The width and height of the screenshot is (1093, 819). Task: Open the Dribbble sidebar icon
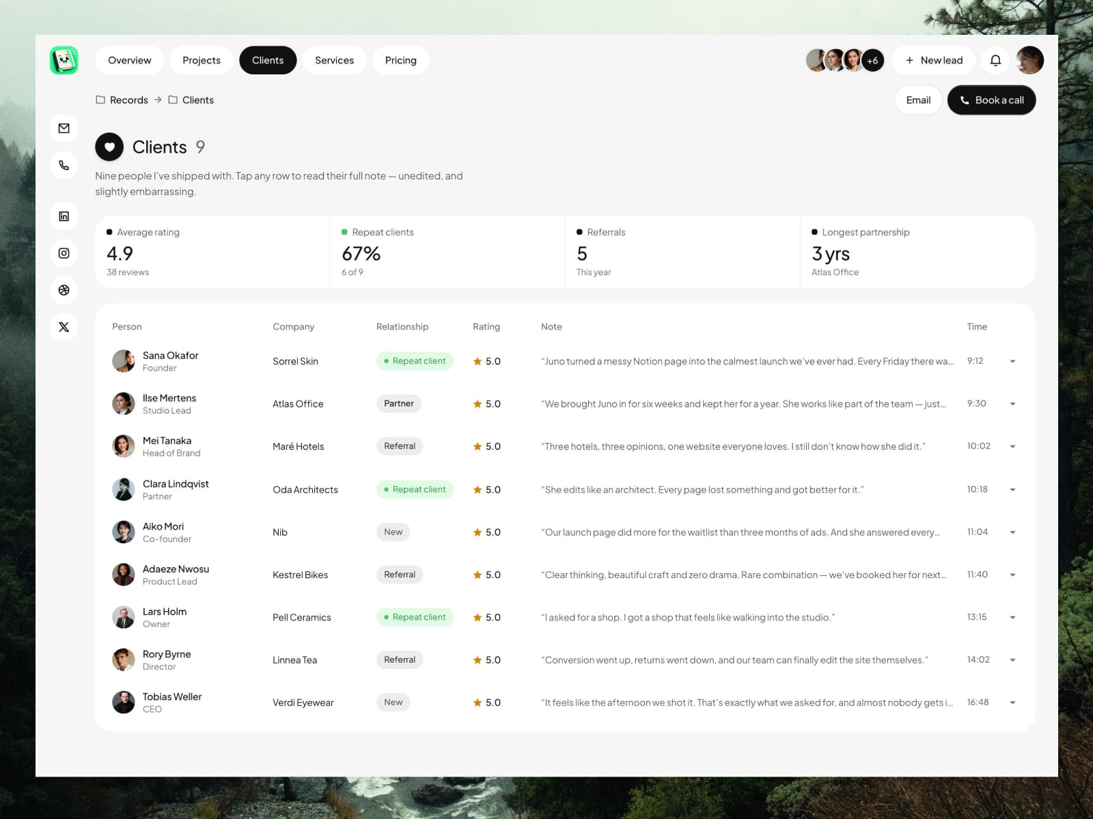tap(64, 290)
